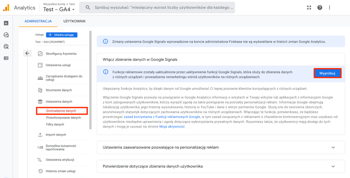This screenshot has height=178, width=350.
Task: Click the Zarządzanie dostępem do usługi label
Action: click(64, 78)
